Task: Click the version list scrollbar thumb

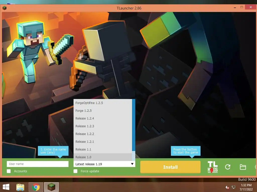Action: click(x=134, y=156)
